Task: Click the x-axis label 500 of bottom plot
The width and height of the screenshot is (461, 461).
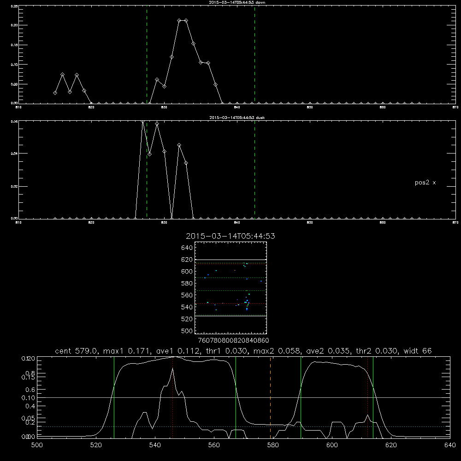Action: 37,445
